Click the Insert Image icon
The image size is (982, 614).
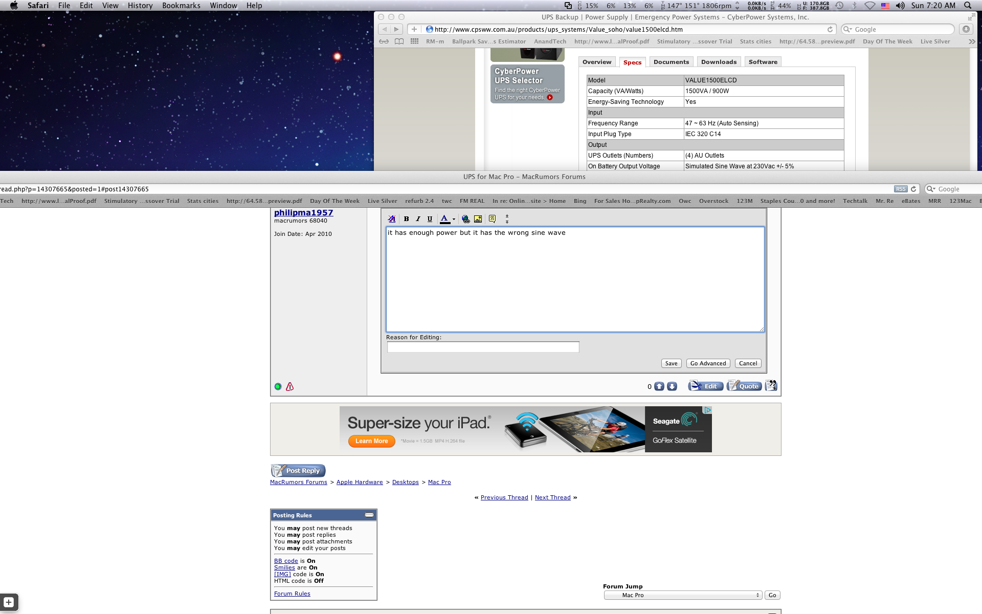pyautogui.click(x=478, y=219)
